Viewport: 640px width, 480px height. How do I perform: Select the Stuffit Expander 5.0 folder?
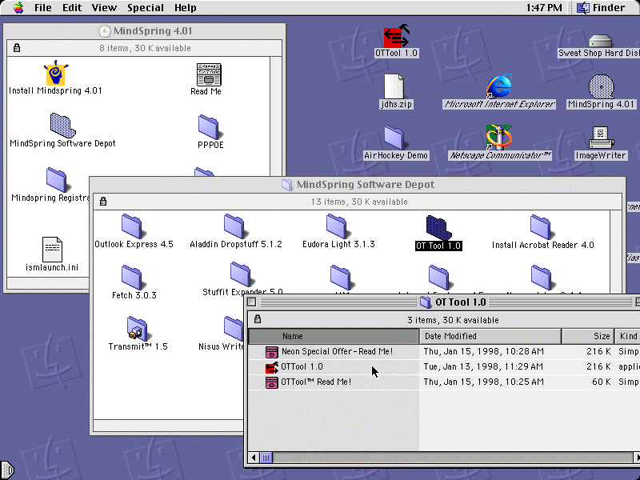click(241, 274)
